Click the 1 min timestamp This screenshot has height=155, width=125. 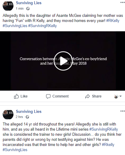pyautogui.click(x=20, y=8)
